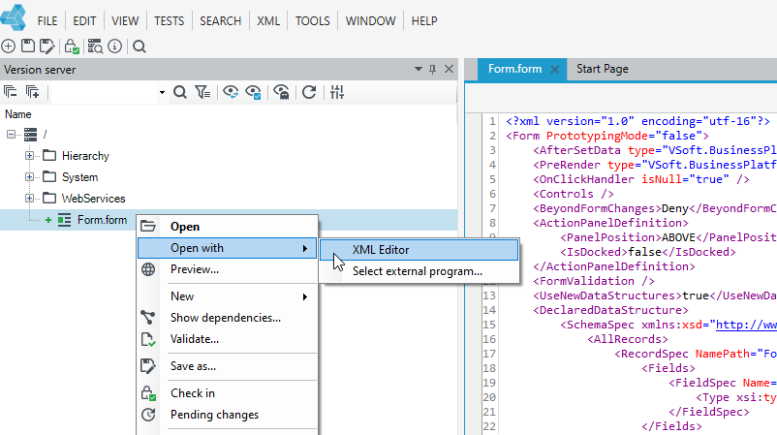Screen dimensions: 777x435
Task: Open the TOOLS menu
Action: 313,21
